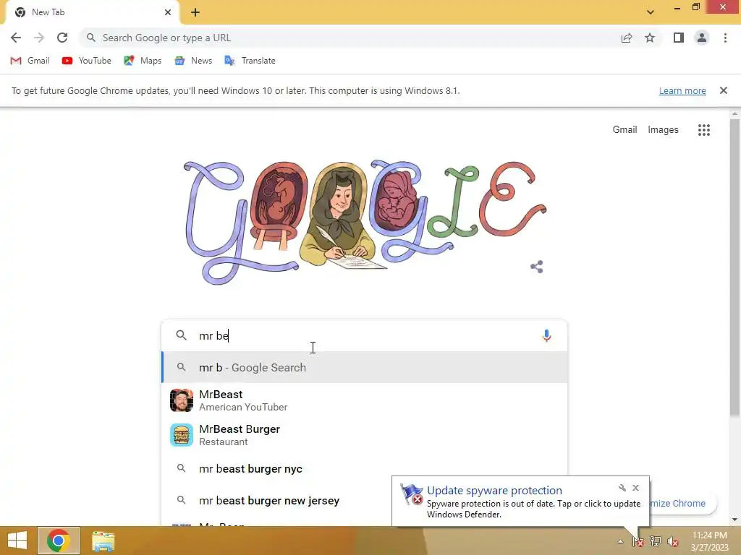Open Learn more link
The height and width of the screenshot is (555, 741).
coord(682,90)
